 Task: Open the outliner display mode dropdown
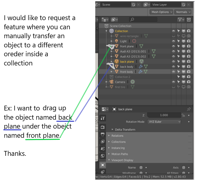(114, 20)
